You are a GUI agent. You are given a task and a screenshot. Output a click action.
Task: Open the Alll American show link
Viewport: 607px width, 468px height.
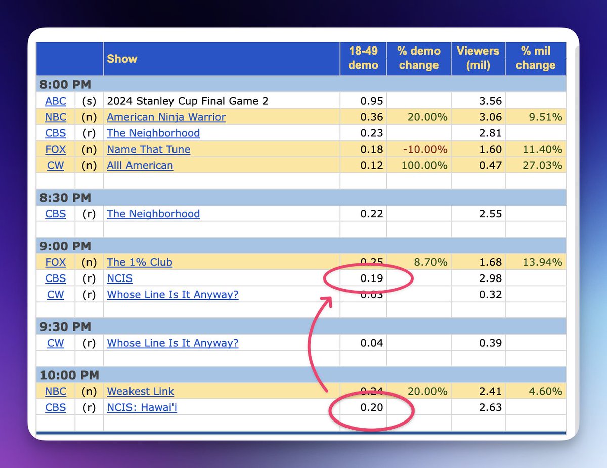point(140,166)
